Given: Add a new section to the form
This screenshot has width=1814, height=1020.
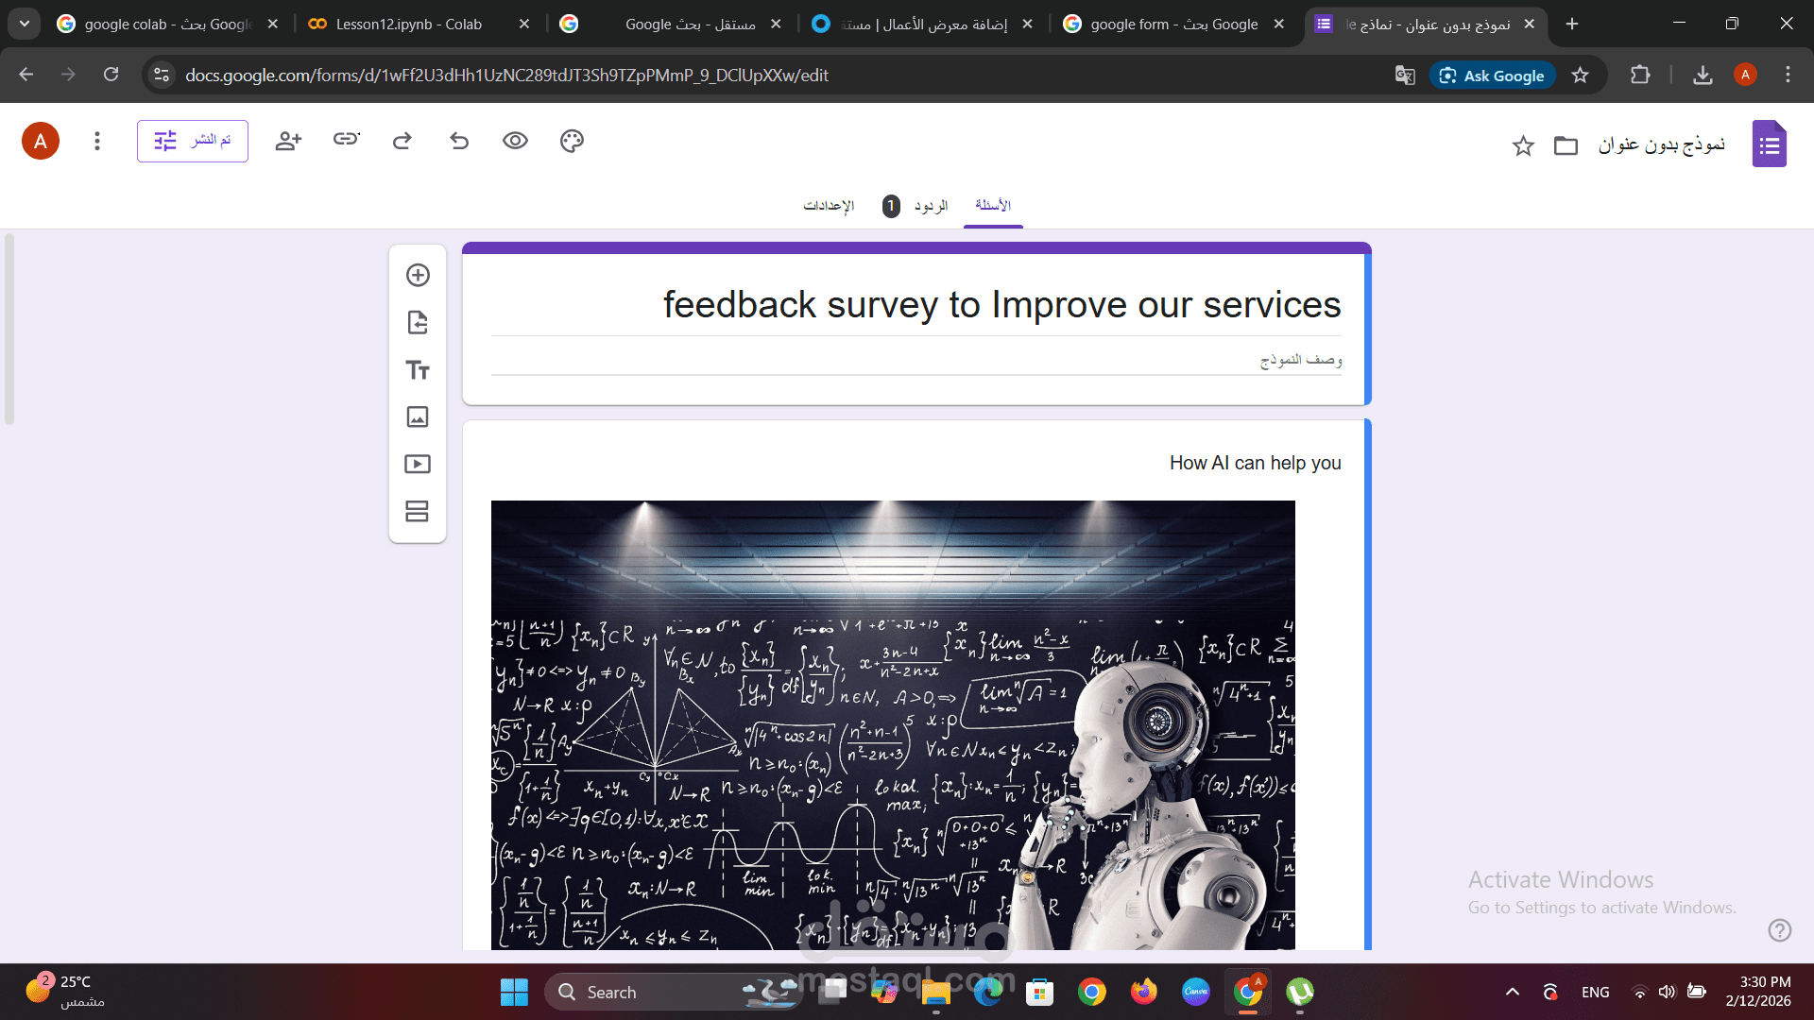Looking at the screenshot, I should coord(417,511).
